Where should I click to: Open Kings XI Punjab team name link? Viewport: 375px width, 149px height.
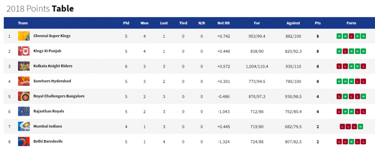pos(47,51)
